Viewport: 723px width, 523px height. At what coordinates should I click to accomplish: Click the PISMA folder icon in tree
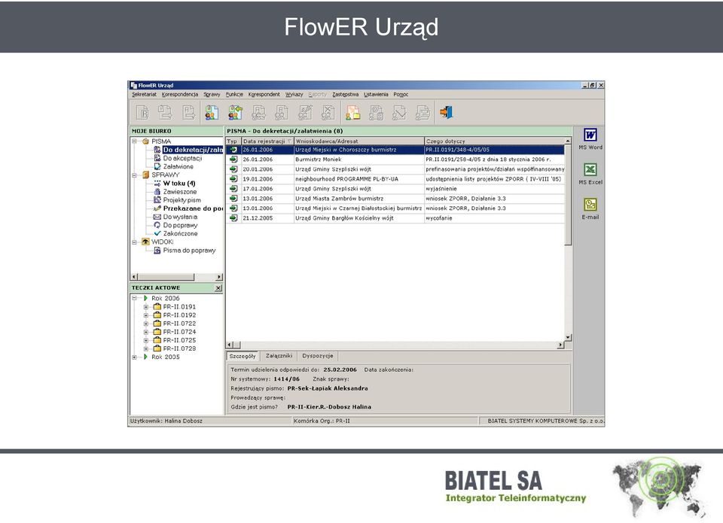pyautogui.click(x=145, y=141)
